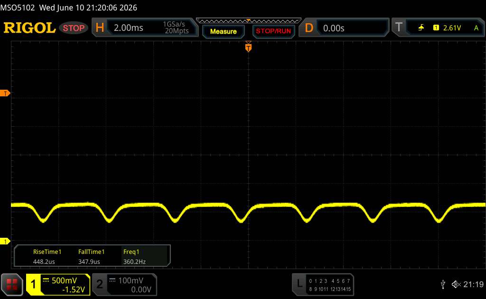Screen dimensions: 486x299
Task: Click the waveform memory position bar
Action: click(249, 21)
